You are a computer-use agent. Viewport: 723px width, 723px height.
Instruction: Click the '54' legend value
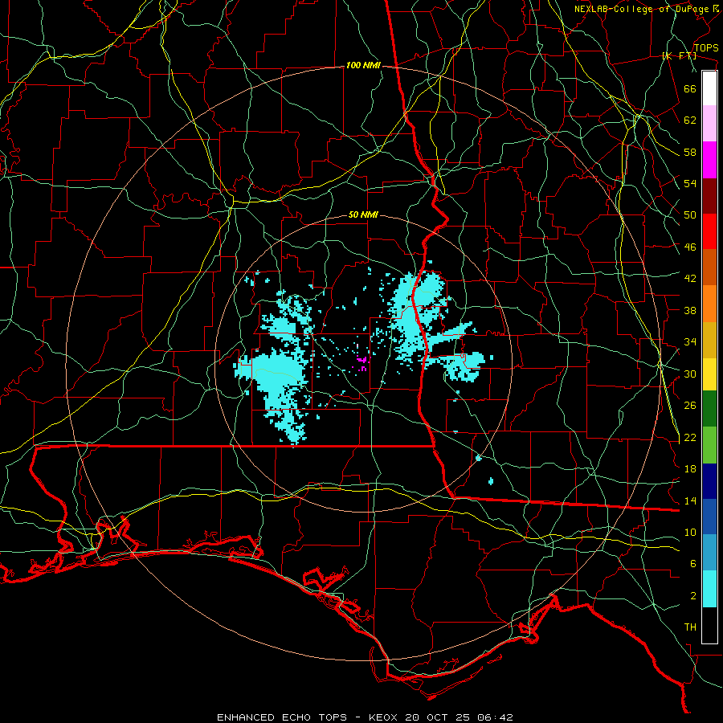tap(690, 183)
